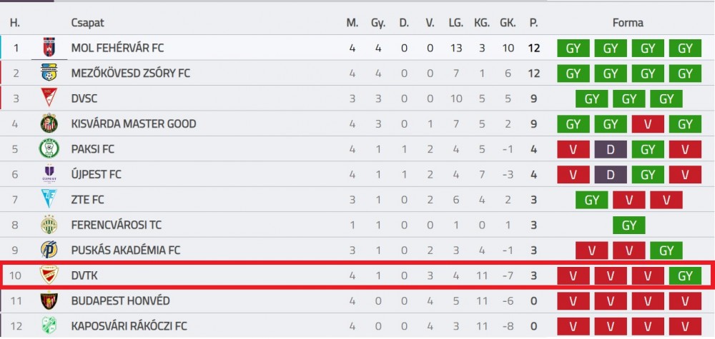Image resolution: width=715 pixels, height=339 pixels.
Task: Click the Budapest Honvéd crest
Action: (49, 300)
